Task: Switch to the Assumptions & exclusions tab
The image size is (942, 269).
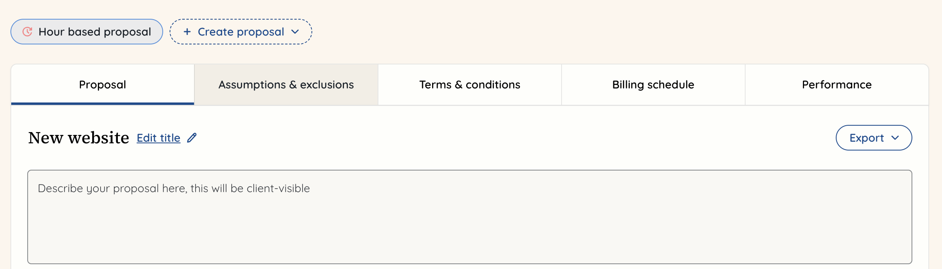Action: pos(286,84)
